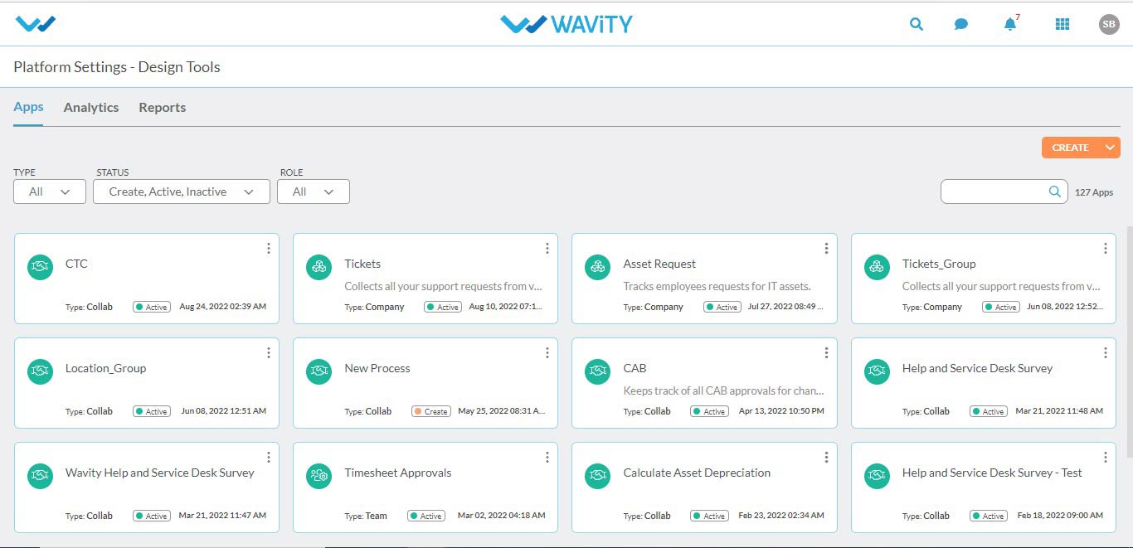This screenshot has width=1133, height=548.
Task: Click 'Platform Settings - Design Tools' heading
Action: coord(117,67)
